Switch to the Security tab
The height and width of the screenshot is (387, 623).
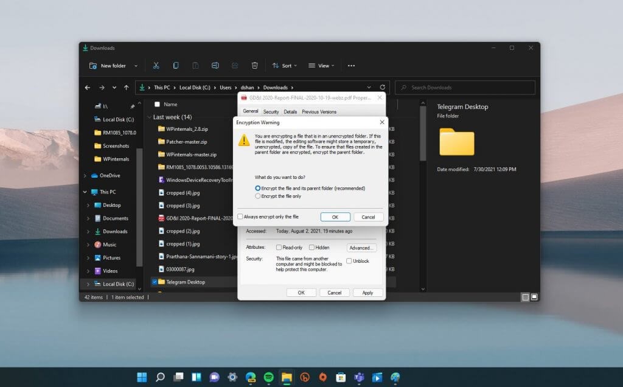coord(271,112)
